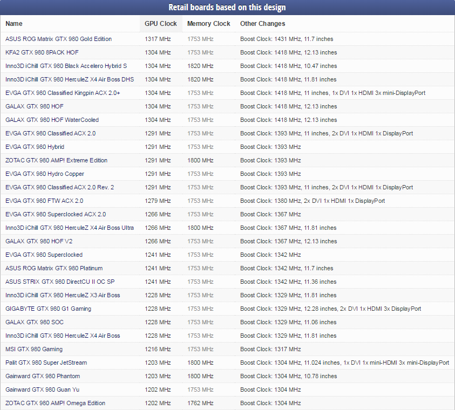This screenshot has width=455, height=410.
Task: Open MSI GTX 980 Gaming link
Action: click(34, 349)
